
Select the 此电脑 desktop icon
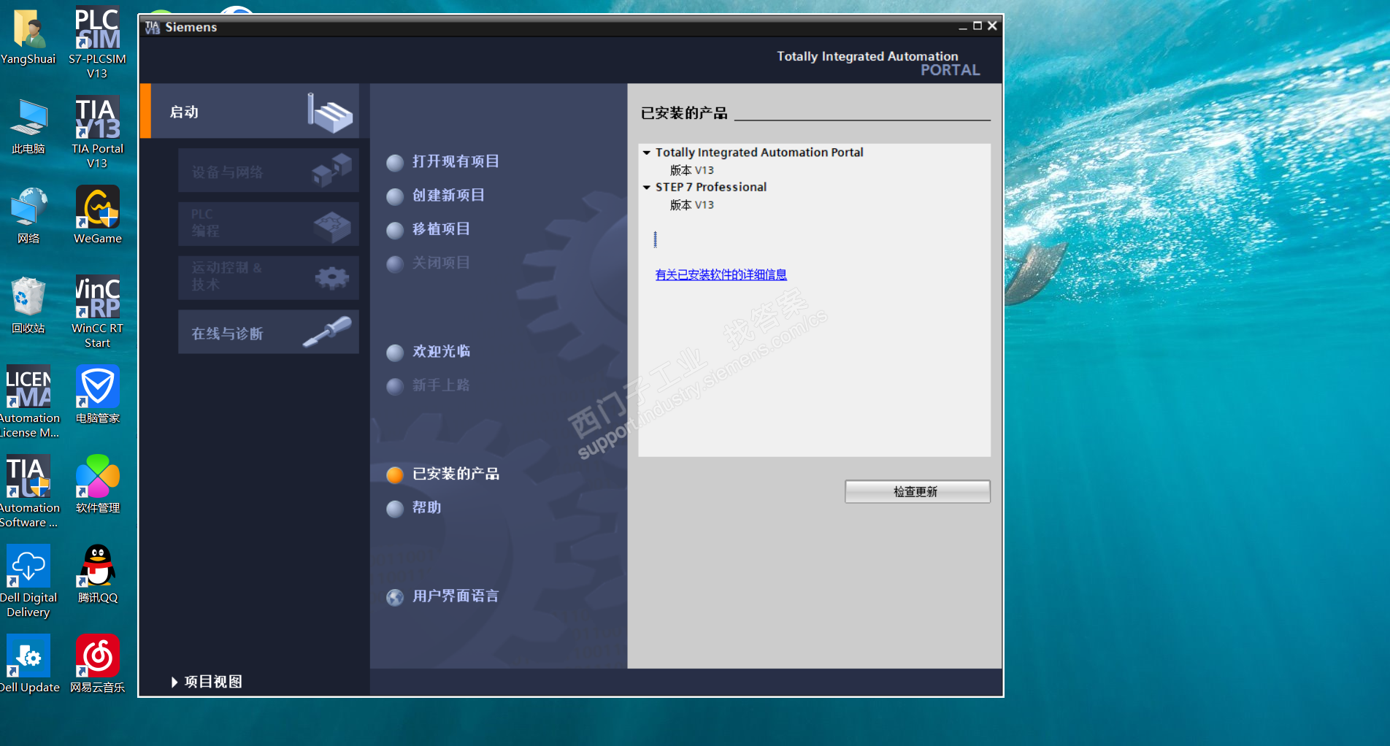pos(28,126)
